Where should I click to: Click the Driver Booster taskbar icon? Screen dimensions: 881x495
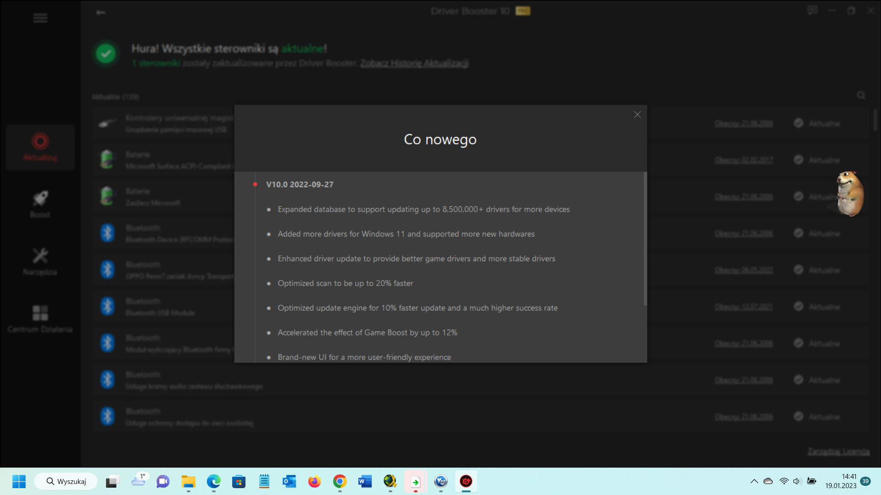[466, 482]
